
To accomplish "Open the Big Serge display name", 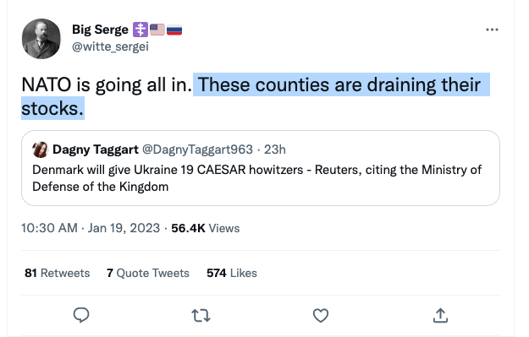I will coord(100,30).
